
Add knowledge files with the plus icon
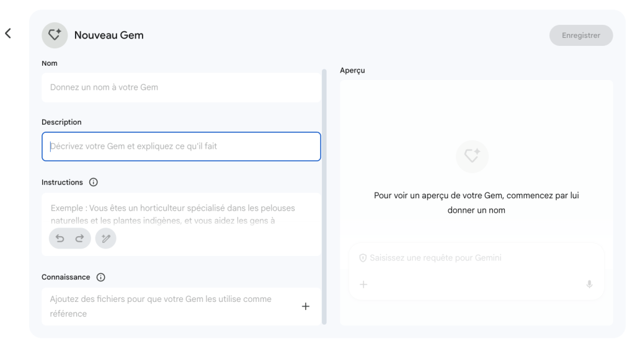(x=305, y=306)
